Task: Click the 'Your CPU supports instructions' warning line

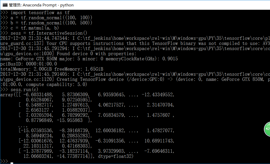Action: coord(85,43)
